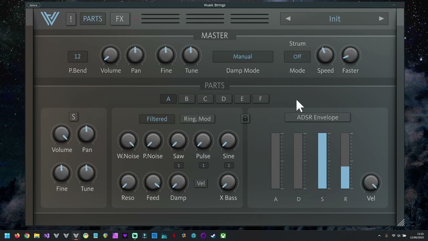
Task: Select part tab B
Action: pos(187,99)
